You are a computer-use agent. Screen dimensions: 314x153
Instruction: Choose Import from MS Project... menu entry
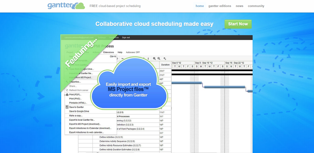81,77
